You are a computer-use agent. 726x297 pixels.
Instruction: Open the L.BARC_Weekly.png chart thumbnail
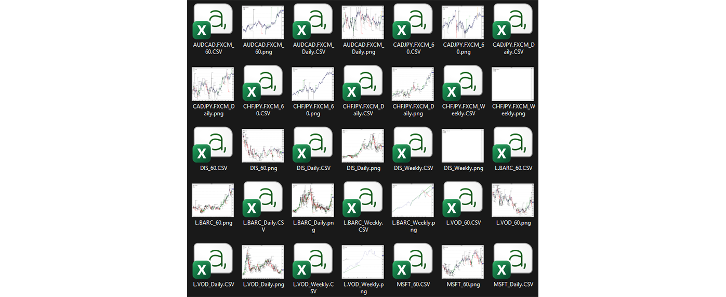click(x=413, y=200)
